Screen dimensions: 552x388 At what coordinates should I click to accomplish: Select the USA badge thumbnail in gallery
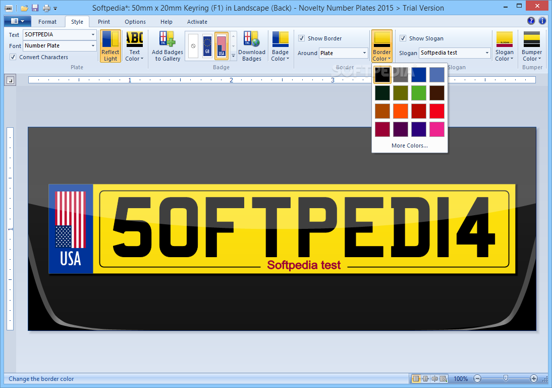tap(222, 46)
